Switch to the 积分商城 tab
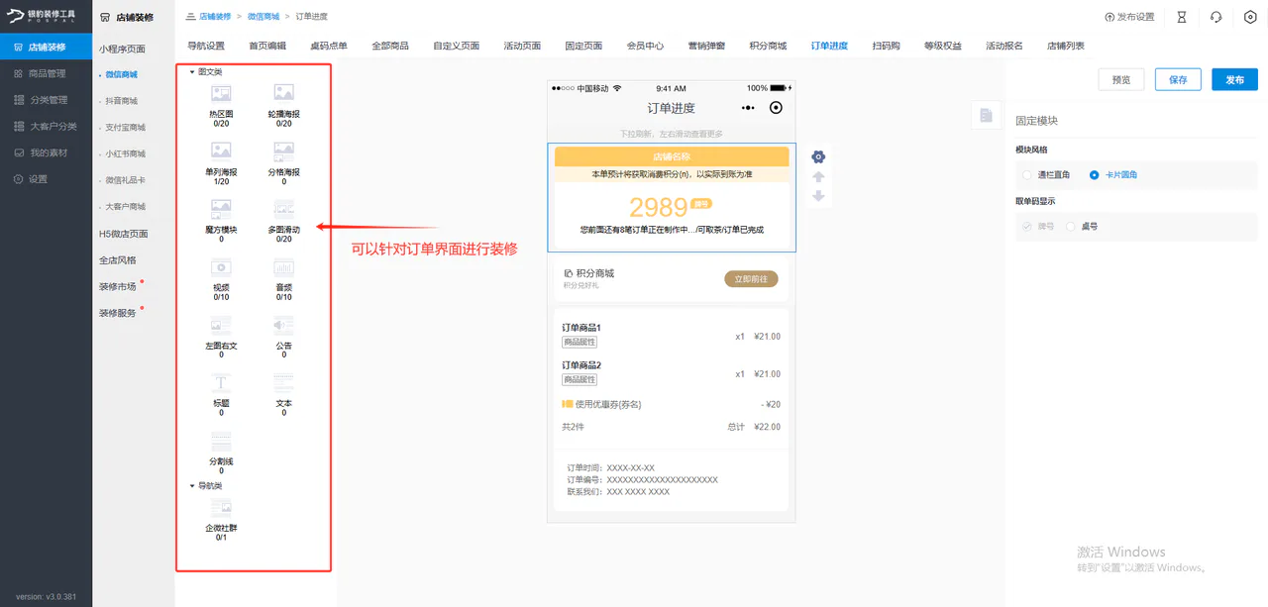 768,46
